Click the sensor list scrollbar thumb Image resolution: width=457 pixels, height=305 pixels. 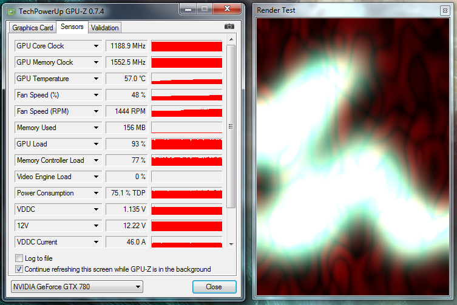pos(231,126)
